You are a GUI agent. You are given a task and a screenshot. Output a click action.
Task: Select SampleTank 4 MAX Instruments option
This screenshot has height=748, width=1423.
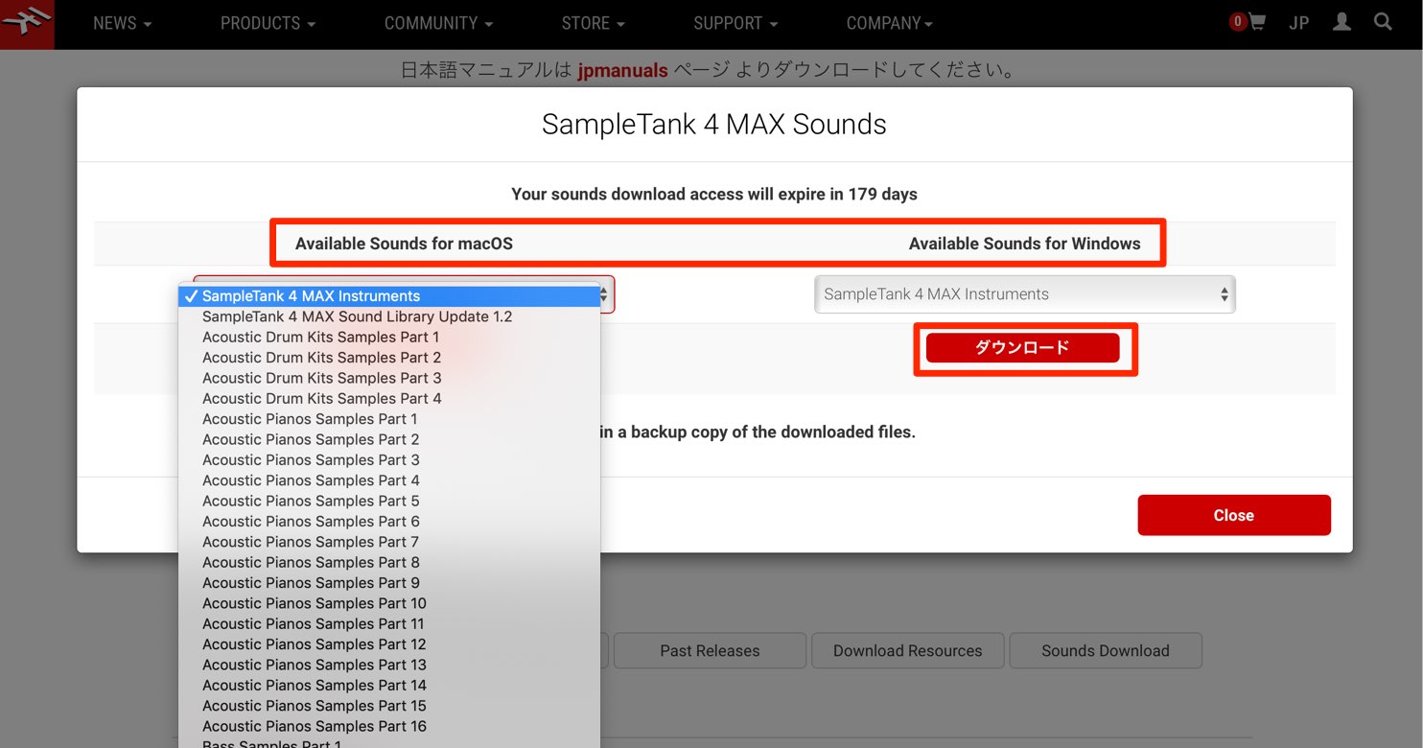[x=389, y=296]
